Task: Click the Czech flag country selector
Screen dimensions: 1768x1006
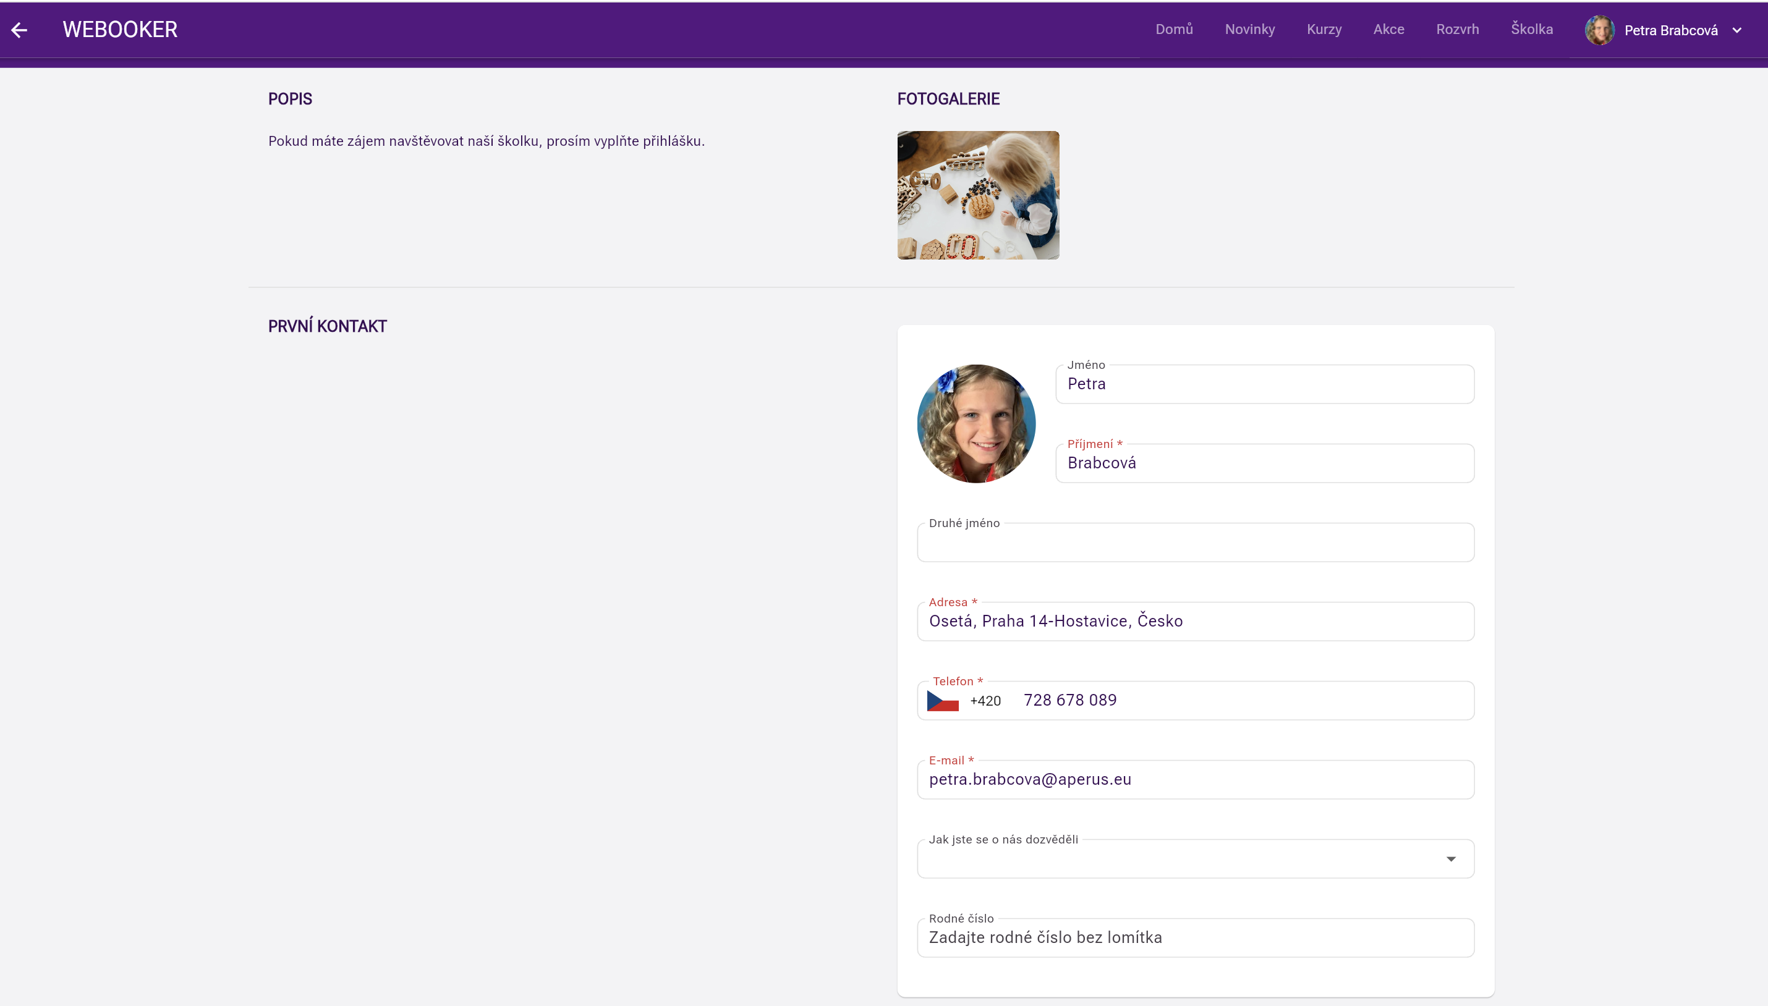Action: click(942, 701)
